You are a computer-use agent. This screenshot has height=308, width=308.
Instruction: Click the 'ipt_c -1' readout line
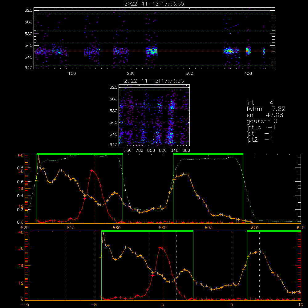tap(261, 128)
